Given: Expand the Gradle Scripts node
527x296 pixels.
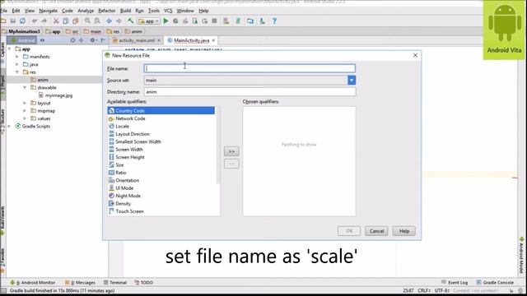Looking at the screenshot, I should click(x=10, y=126).
